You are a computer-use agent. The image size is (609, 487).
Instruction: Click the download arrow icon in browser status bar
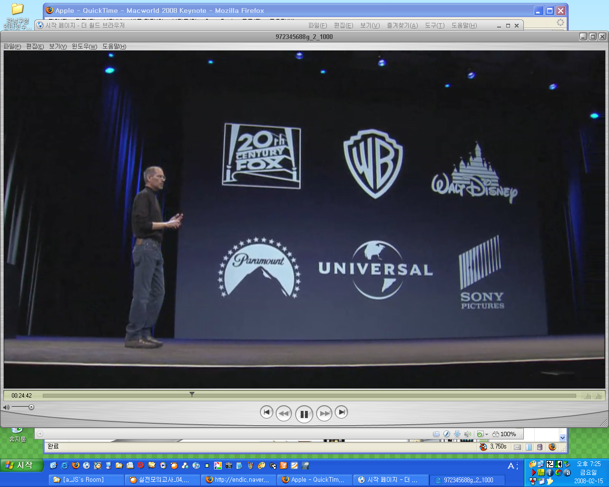point(457,434)
